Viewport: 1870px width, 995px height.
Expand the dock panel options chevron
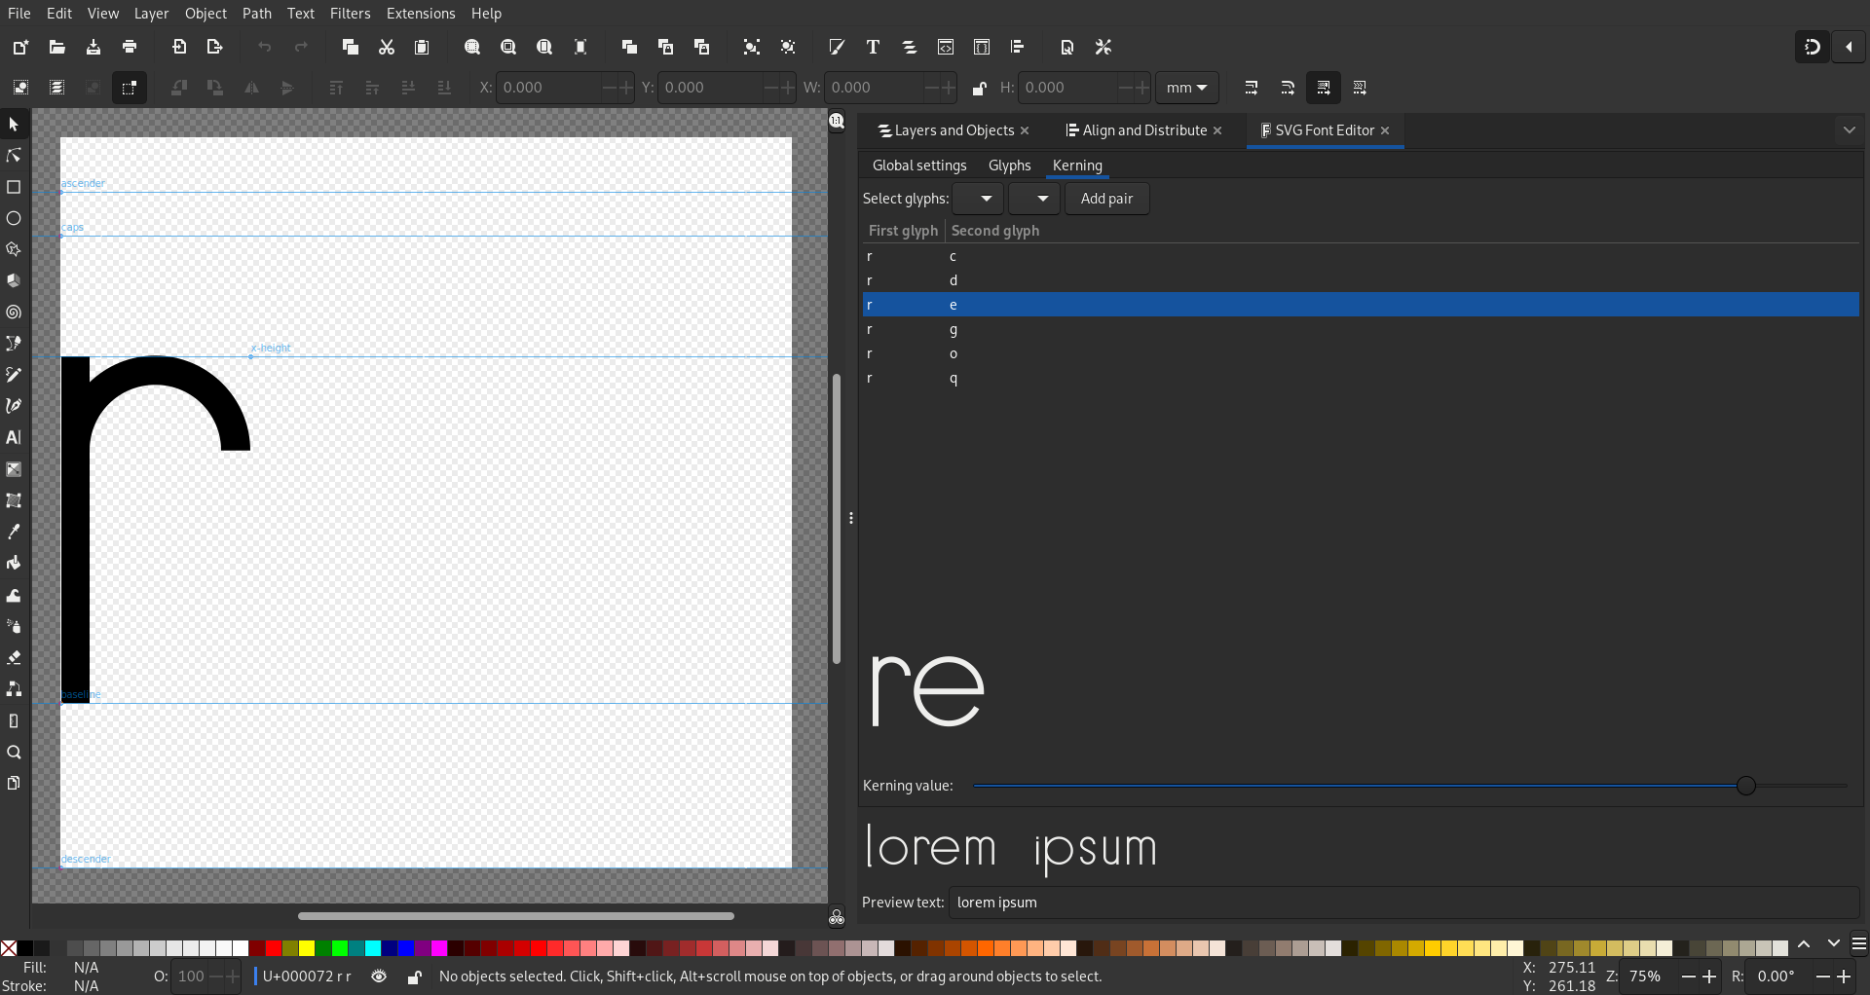tap(1850, 130)
